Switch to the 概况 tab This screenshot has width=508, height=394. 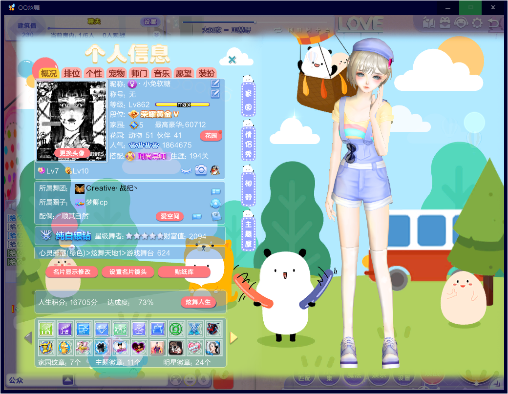point(48,73)
